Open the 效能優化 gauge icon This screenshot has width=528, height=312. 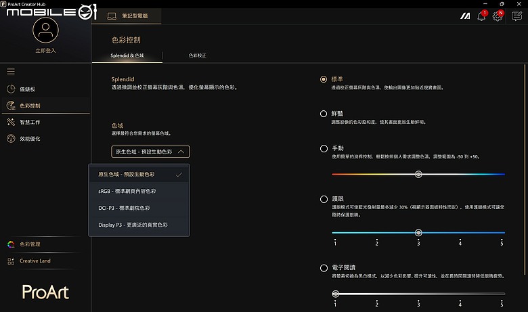[x=11, y=138]
